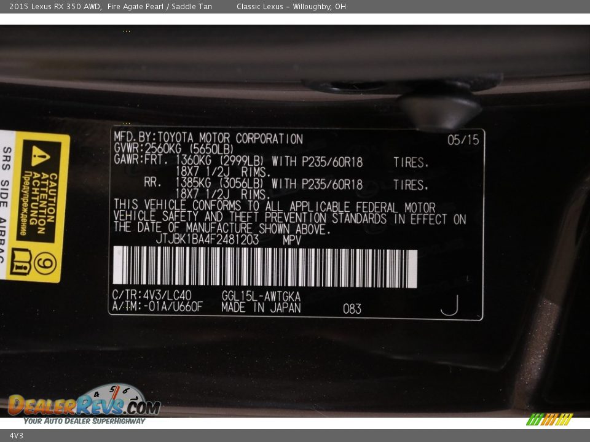The width and height of the screenshot is (590, 442).
Task: Click the '083' code on the label
Action: point(352,309)
